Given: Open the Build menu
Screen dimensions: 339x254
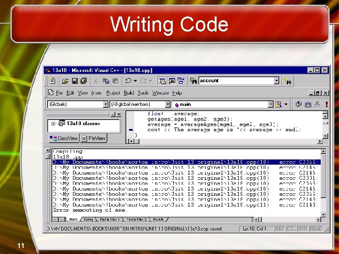Looking at the screenshot, I should [129, 93].
